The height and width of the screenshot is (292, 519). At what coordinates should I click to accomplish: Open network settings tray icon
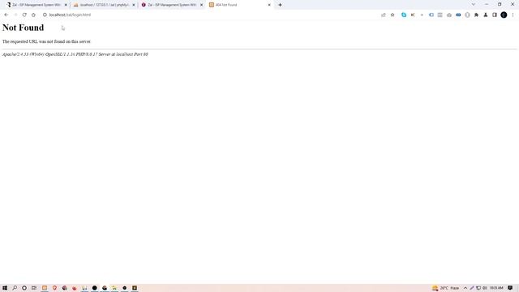[478, 288]
